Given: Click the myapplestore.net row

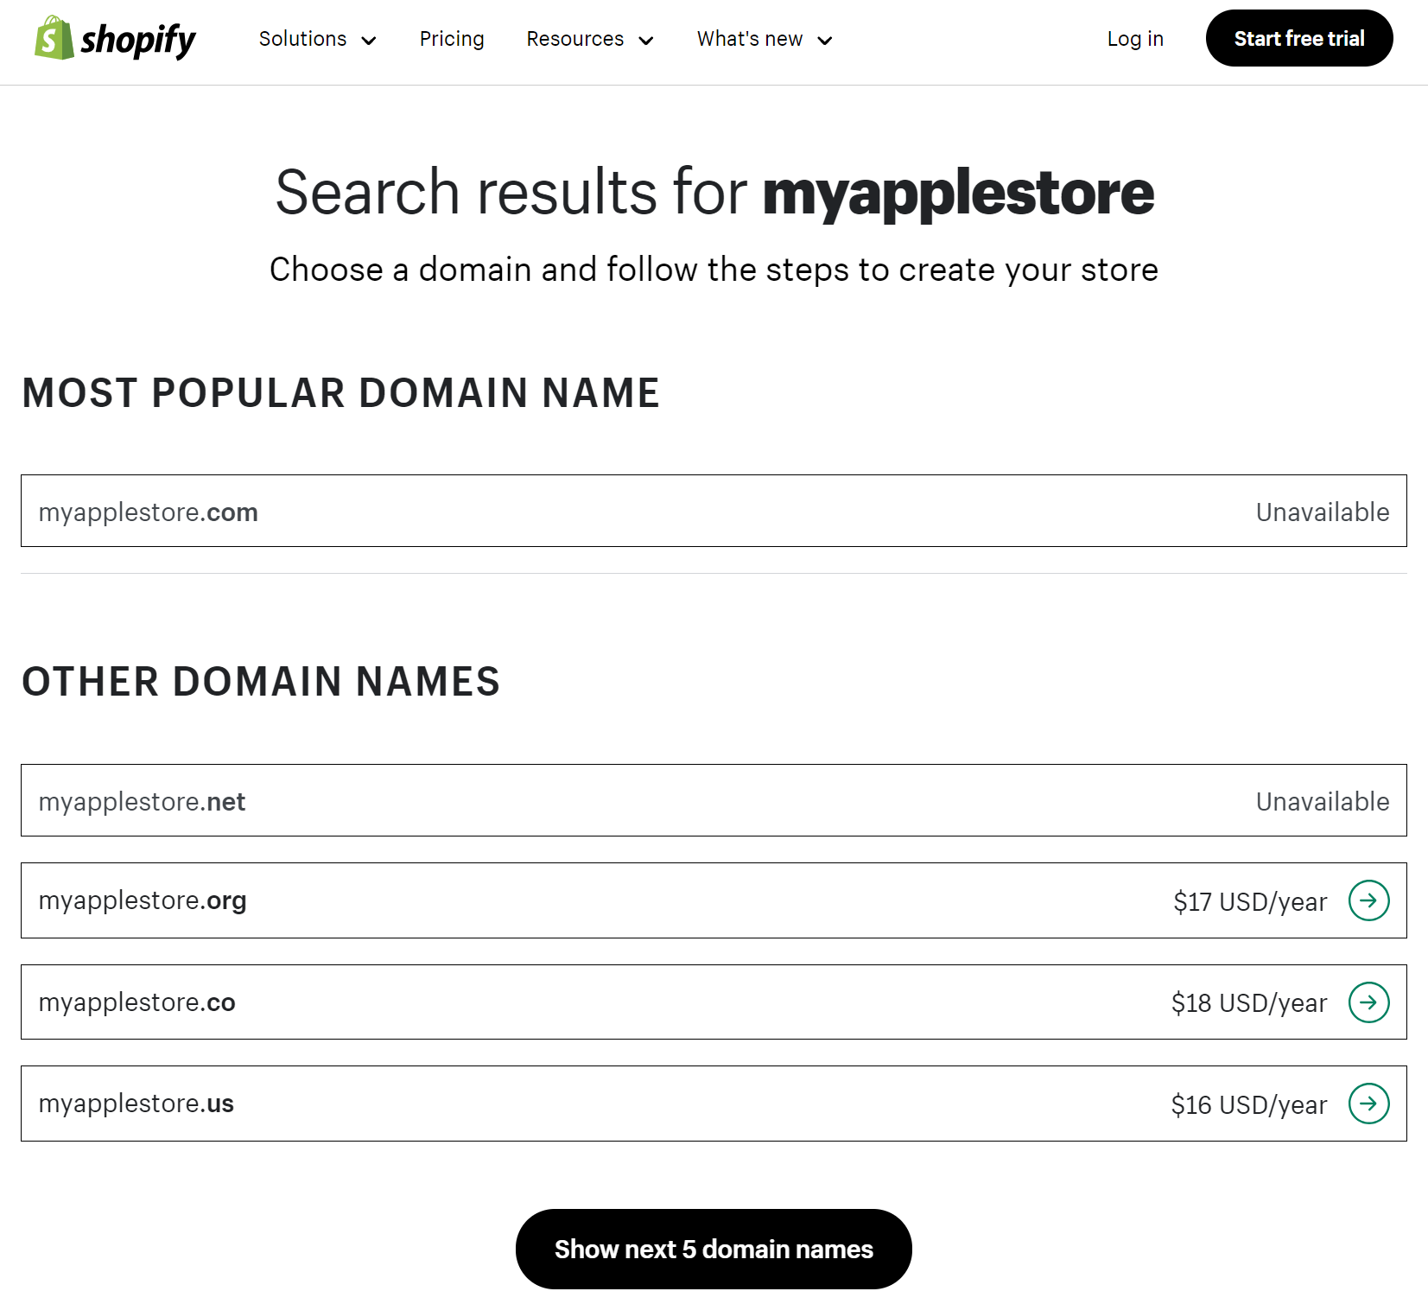Looking at the screenshot, I should coord(714,800).
